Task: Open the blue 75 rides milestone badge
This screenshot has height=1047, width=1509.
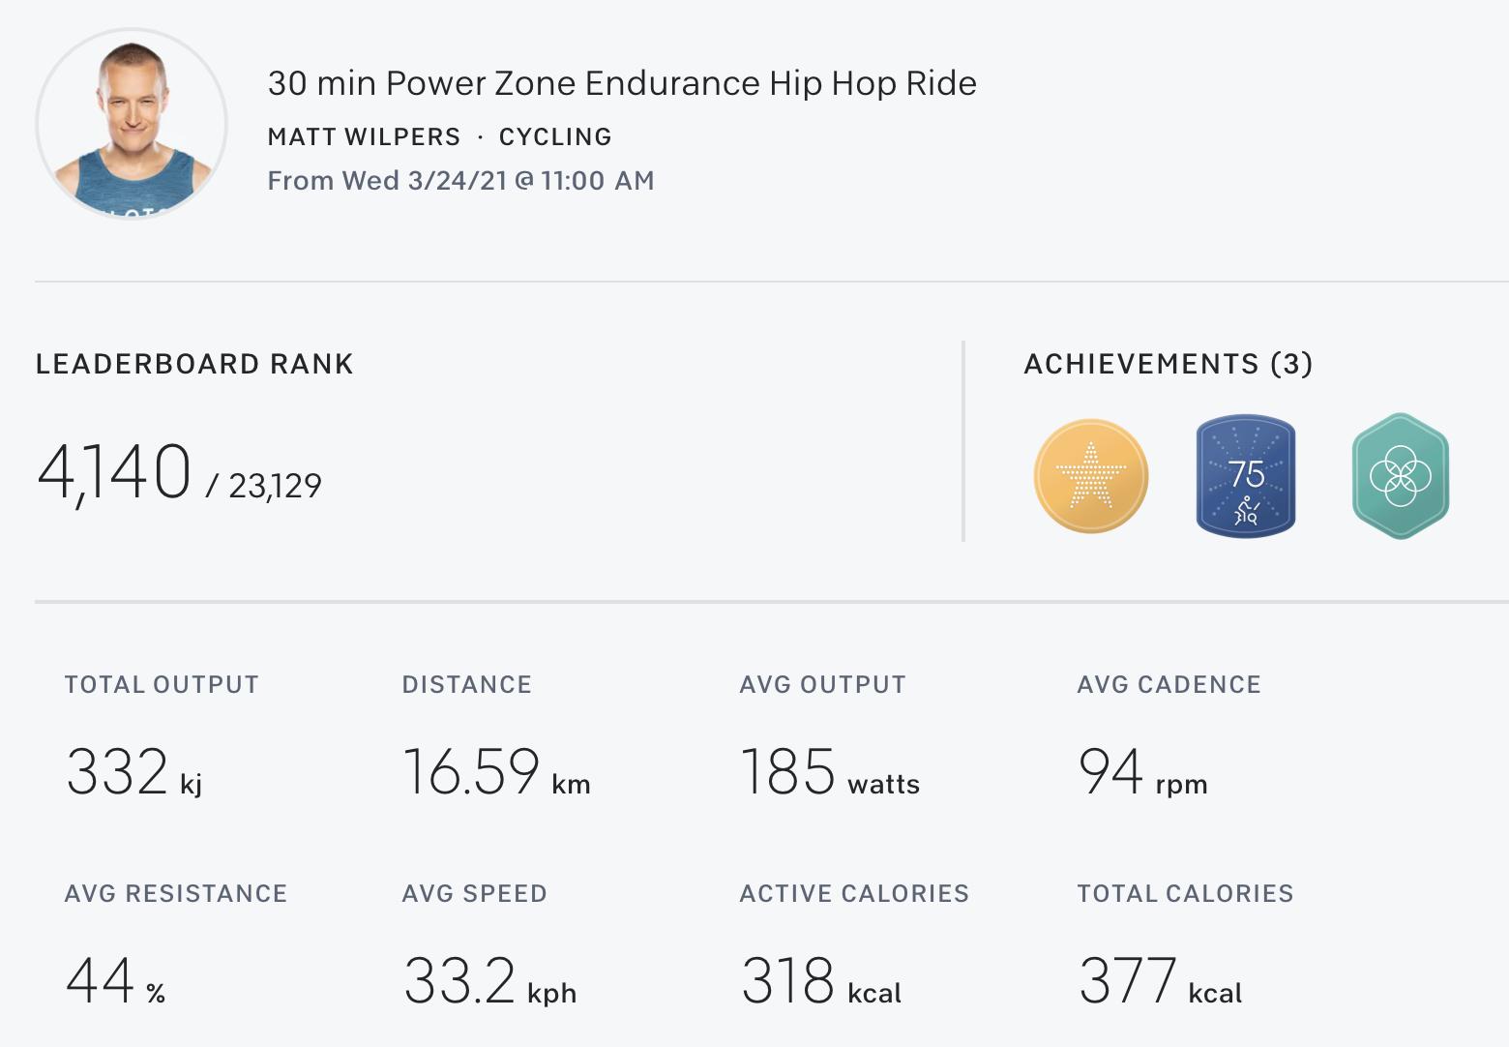Action: (1246, 476)
